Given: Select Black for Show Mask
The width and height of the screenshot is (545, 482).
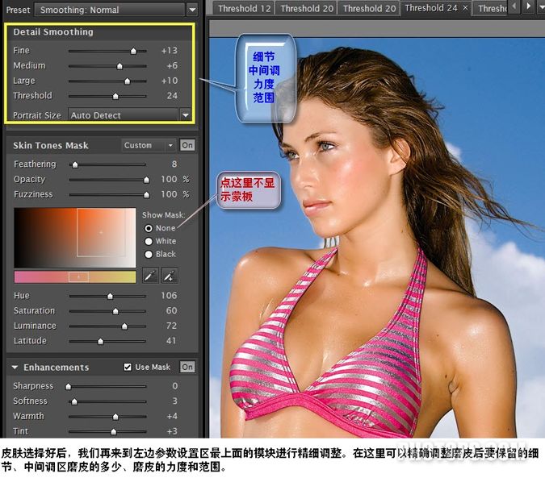Looking at the screenshot, I should (x=149, y=255).
